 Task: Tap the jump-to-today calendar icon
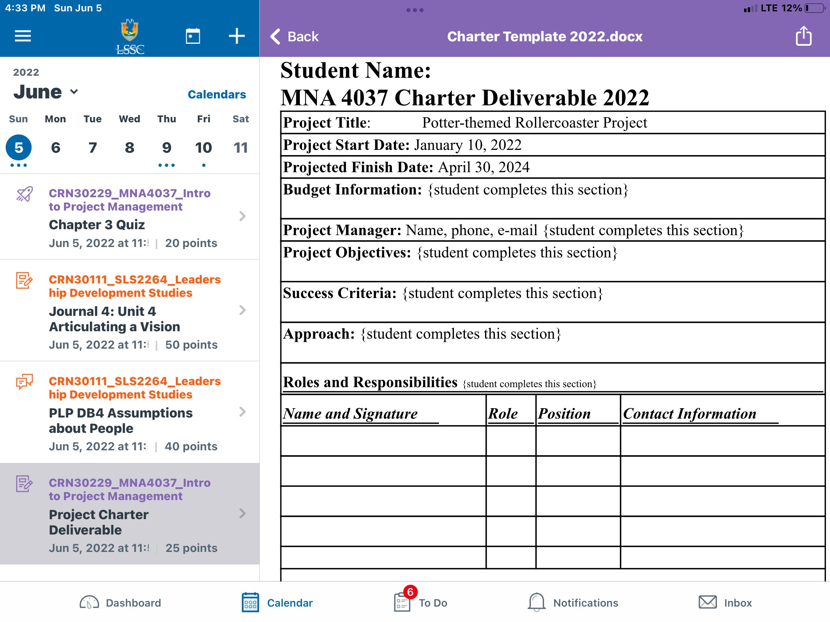(x=193, y=36)
